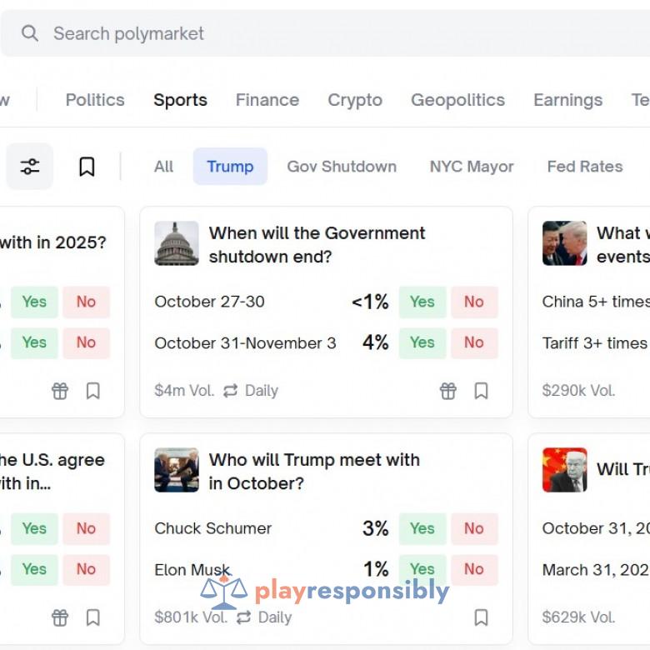Open the Capitol building market thumbnail

(x=177, y=243)
